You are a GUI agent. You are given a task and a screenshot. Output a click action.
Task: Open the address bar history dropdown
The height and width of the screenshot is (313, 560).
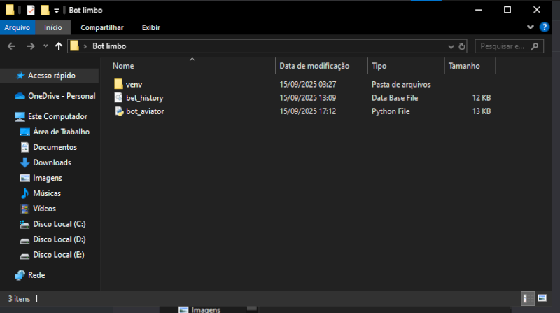tap(450, 46)
